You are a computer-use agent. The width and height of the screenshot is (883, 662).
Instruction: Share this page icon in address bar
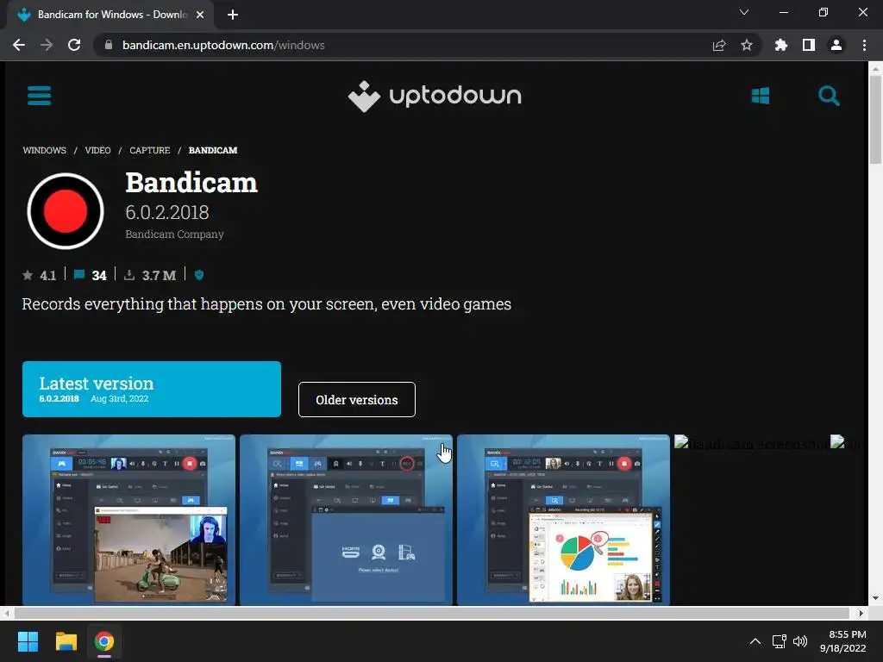pos(719,45)
